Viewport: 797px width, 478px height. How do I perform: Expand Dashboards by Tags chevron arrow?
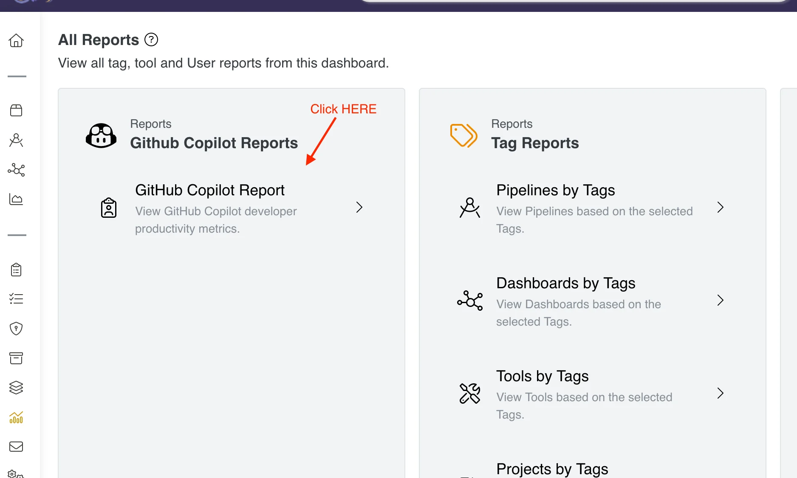point(721,300)
